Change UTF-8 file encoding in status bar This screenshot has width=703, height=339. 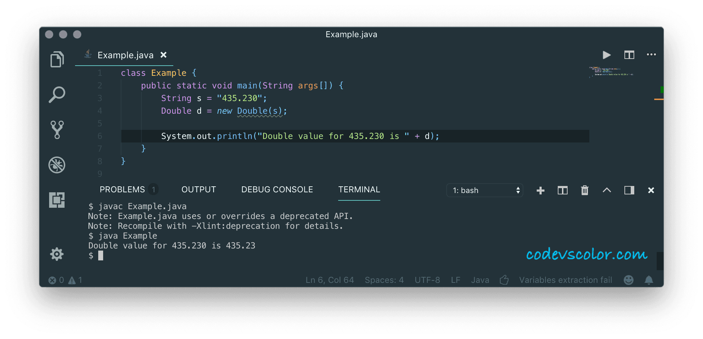click(427, 280)
